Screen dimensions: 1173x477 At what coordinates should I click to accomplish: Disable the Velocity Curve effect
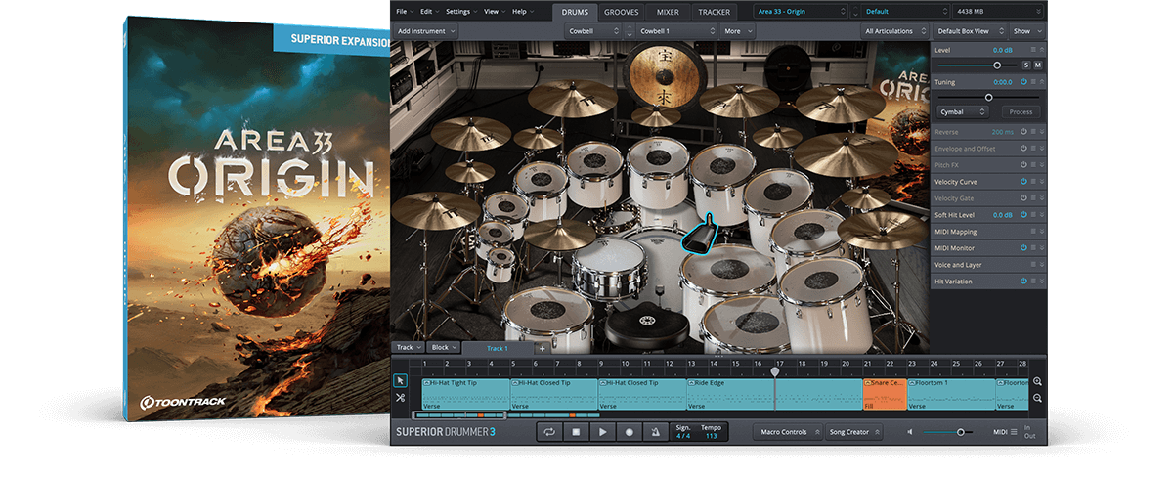(x=1023, y=182)
